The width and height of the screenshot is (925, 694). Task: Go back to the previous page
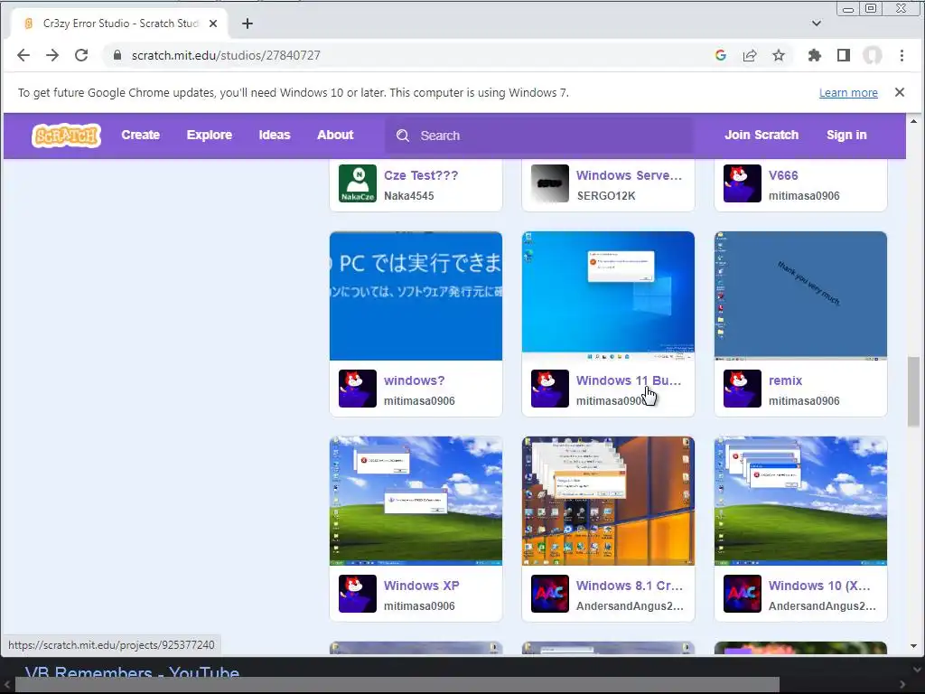point(23,55)
